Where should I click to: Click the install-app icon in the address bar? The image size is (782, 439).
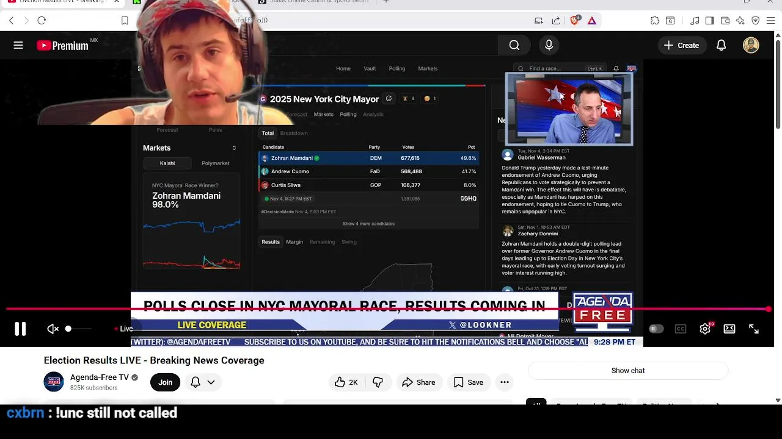tap(538, 21)
